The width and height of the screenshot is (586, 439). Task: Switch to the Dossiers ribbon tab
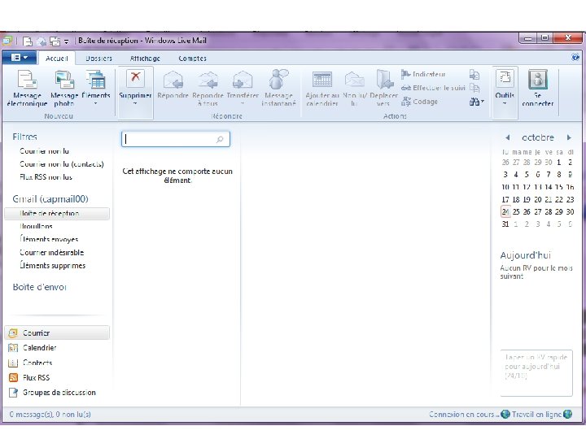tap(98, 59)
